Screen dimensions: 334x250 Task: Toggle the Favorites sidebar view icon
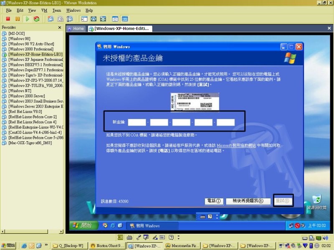[x=84, y=19]
